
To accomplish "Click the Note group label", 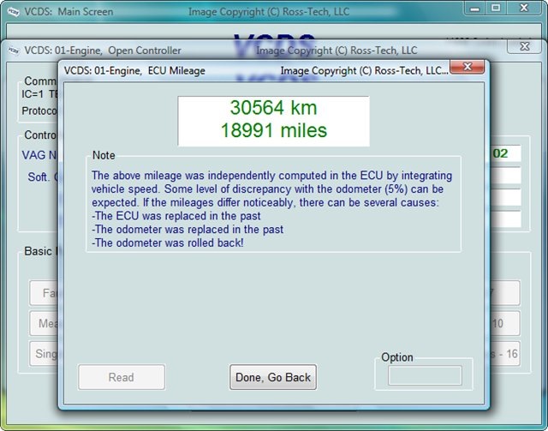I will (x=104, y=155).
